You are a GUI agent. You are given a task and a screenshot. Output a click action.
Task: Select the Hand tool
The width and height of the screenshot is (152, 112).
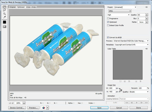(x=5, y=7)
